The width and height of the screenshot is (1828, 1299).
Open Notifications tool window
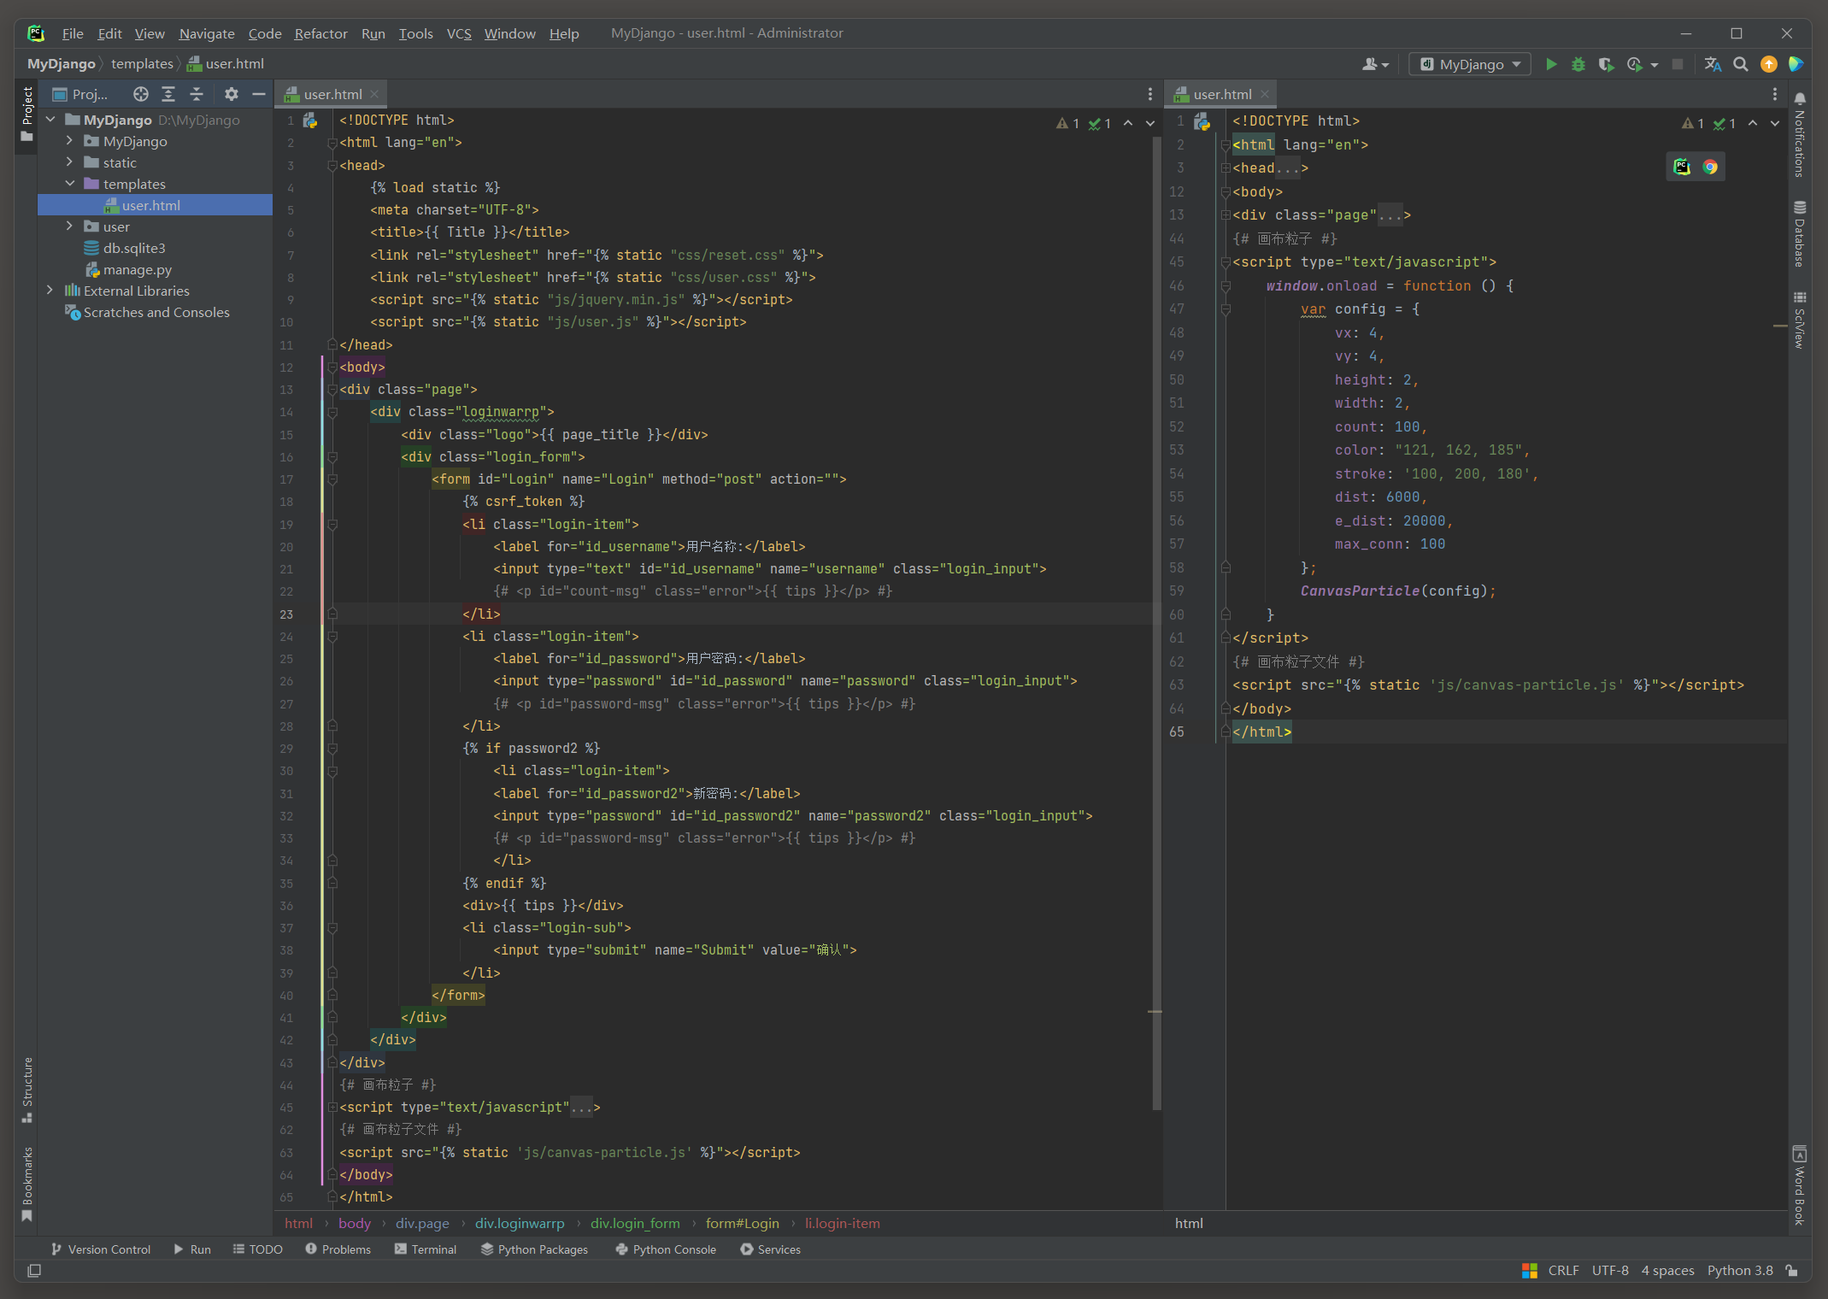[1799, 135]
